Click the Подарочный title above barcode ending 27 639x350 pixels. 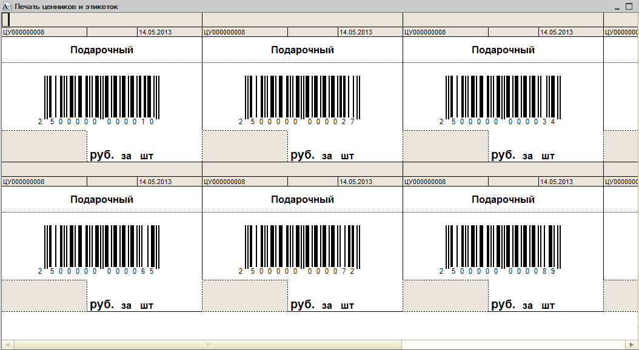[303, 50]
